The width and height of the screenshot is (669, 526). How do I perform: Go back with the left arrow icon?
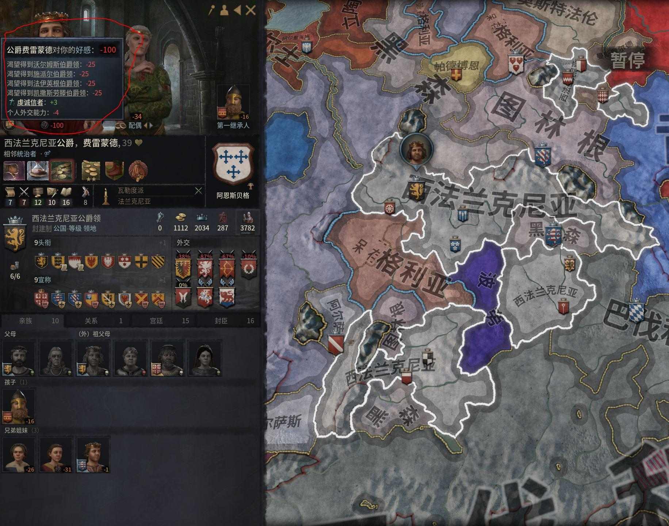click(x=237, y=10)
